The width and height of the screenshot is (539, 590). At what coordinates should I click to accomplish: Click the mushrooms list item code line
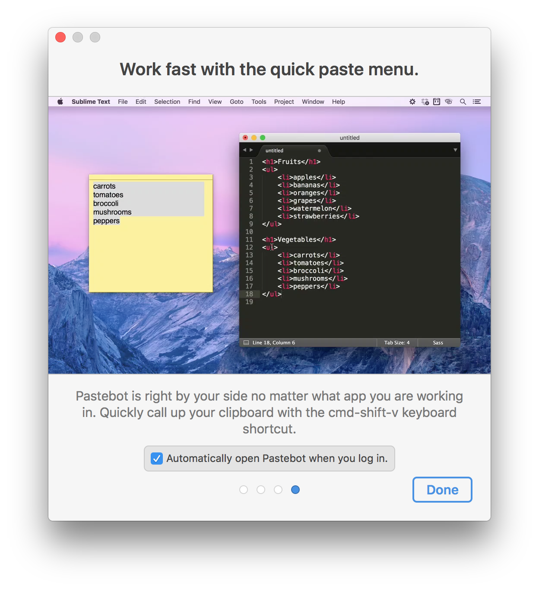coord(313,279)
